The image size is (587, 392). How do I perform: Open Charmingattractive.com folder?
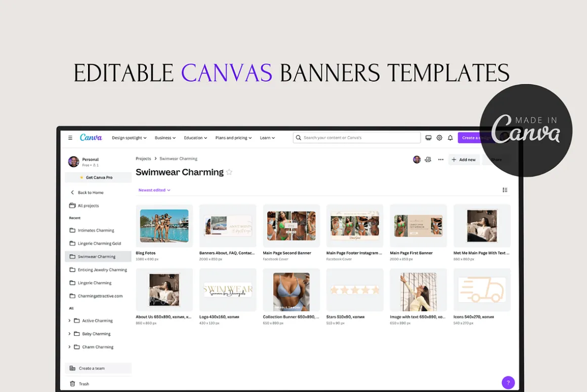98,296
